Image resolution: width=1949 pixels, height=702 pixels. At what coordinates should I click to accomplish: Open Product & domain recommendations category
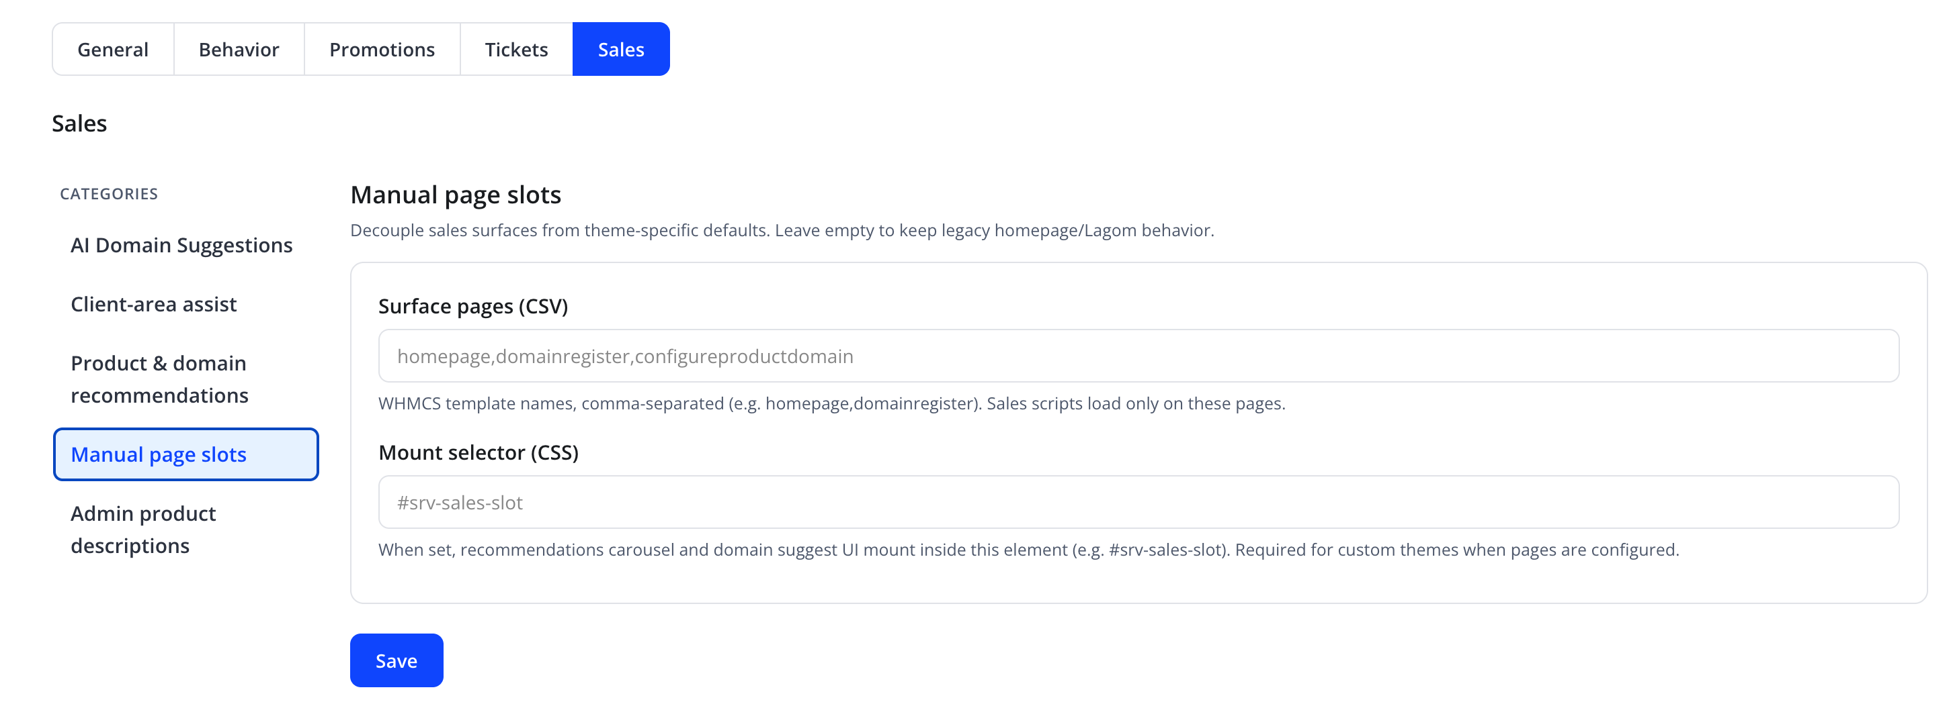pos(186,379)
